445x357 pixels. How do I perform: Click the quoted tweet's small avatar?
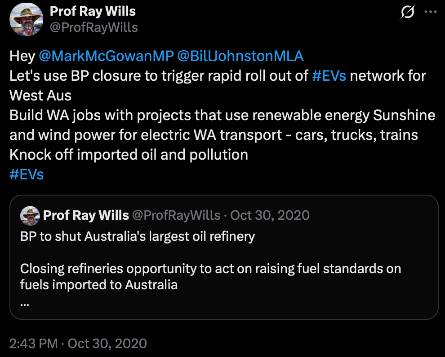30,216
